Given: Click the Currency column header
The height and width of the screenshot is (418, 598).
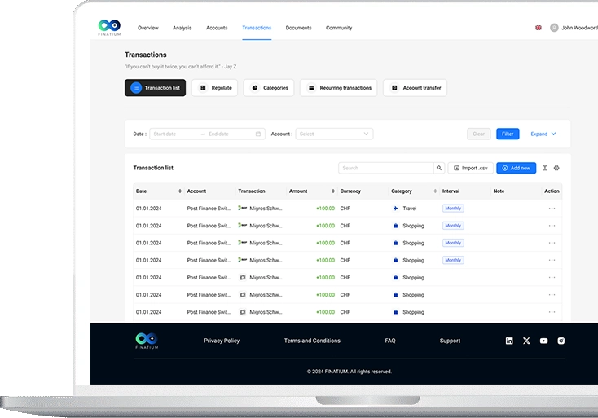Looking at the screenshot, I should click(350, 191).
